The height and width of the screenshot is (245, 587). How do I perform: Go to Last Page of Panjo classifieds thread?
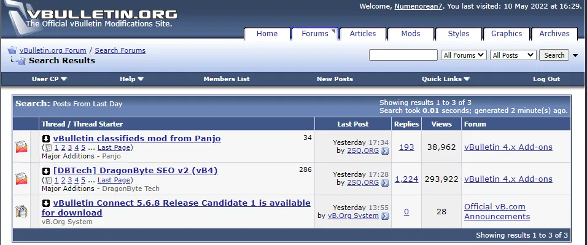(x=114, y=147)
